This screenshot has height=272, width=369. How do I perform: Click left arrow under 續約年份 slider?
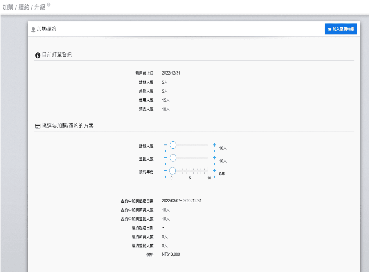pos(165,177)
